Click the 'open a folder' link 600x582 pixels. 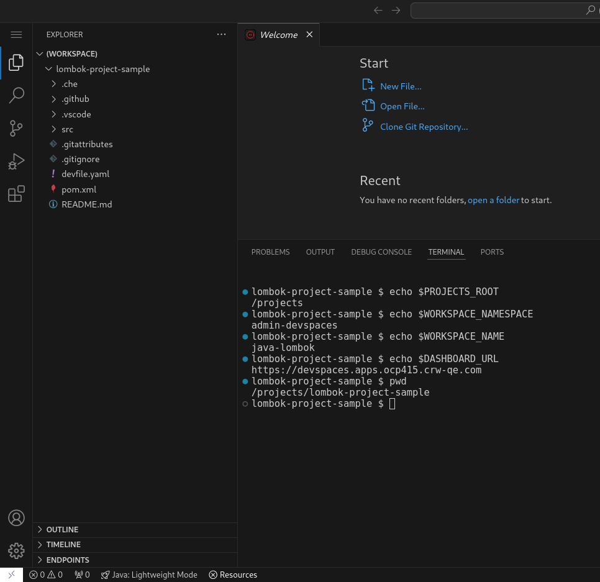tap(493, 200)
